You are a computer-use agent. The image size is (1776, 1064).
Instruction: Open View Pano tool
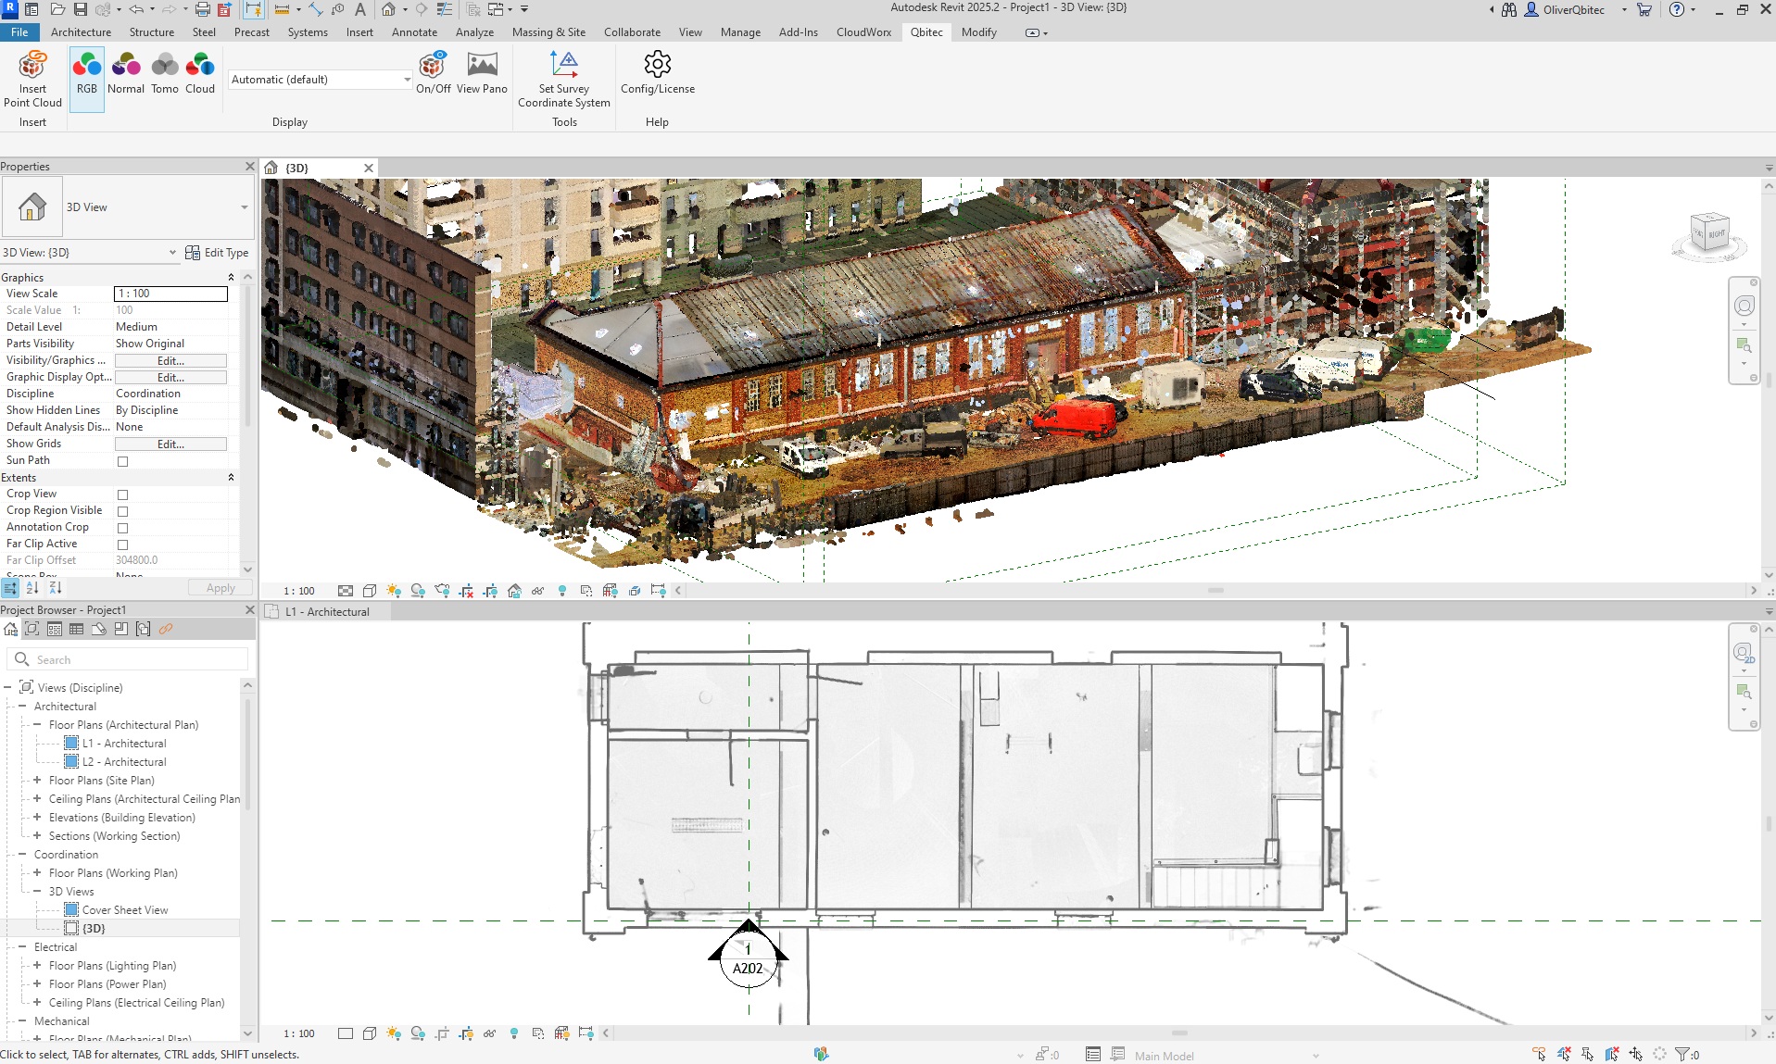482,74
